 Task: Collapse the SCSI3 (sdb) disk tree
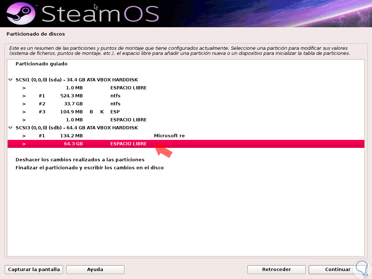point(11,128)
